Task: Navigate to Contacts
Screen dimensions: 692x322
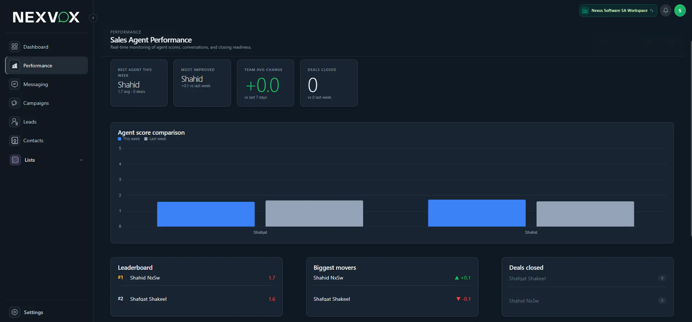Action: (x=47, y=140)
